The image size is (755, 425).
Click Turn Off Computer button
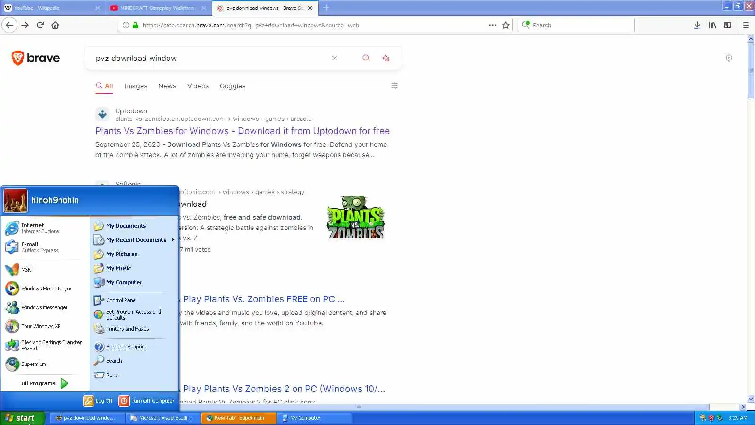[x=147, y=401]
